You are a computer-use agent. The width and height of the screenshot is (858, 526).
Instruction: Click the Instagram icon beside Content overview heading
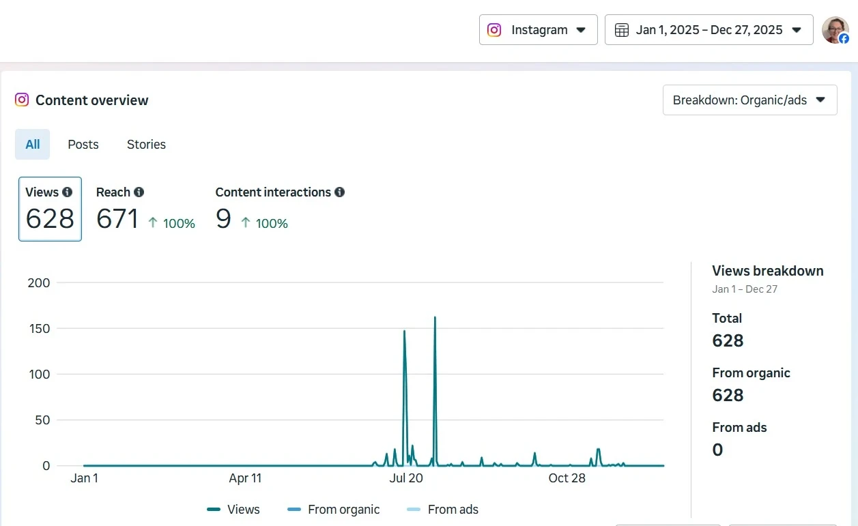tap(21, 100)
